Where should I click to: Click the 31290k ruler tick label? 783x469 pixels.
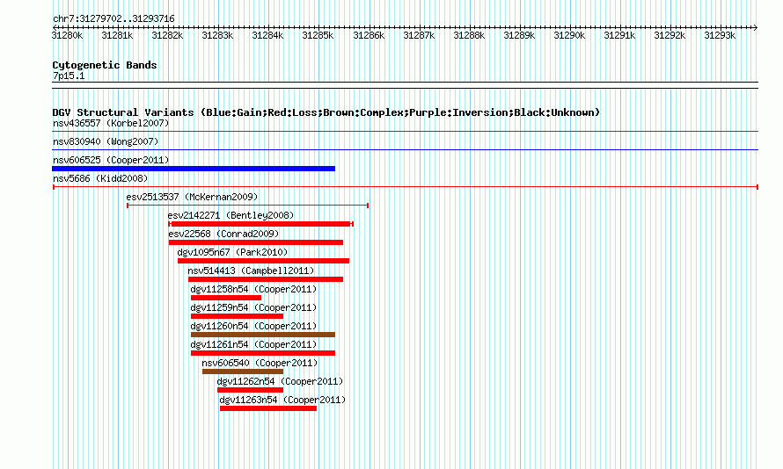[569, 35]
